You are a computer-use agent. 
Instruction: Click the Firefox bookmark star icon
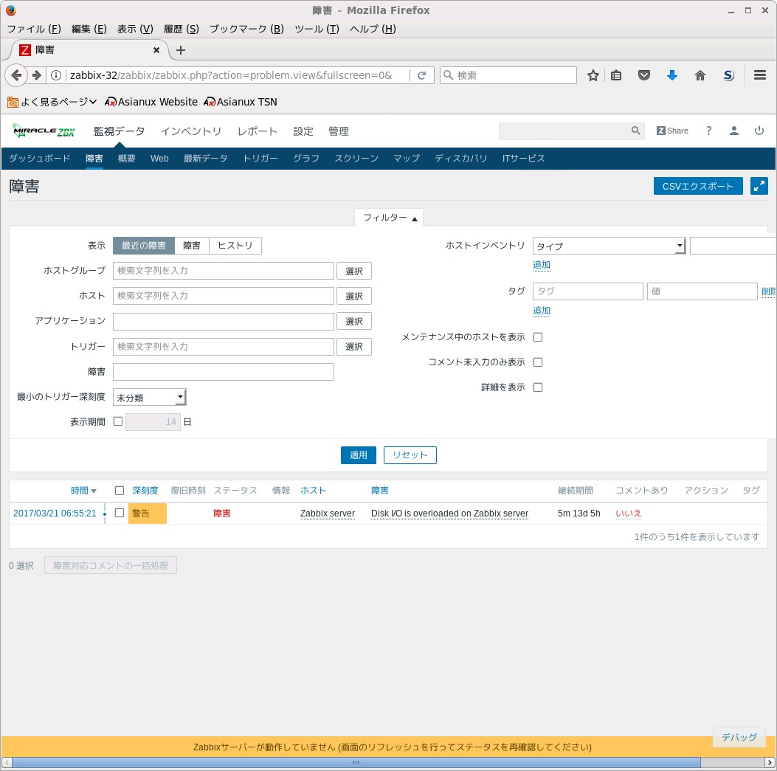point(593,75)
